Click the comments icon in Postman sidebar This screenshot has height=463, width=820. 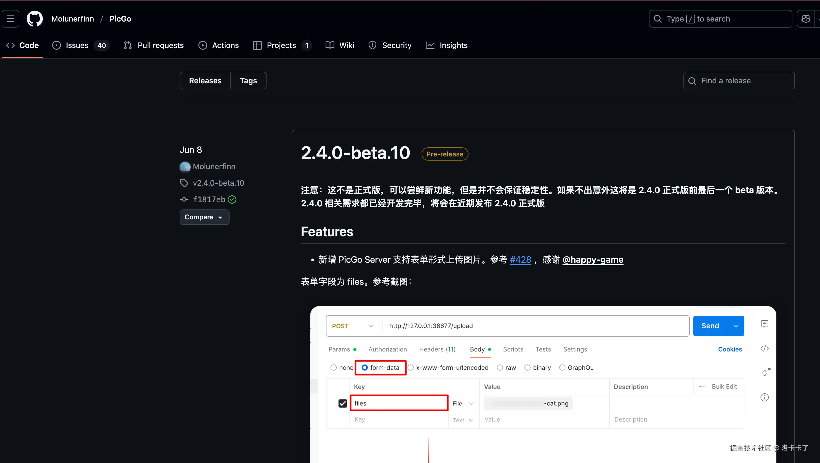click(764, 324)
